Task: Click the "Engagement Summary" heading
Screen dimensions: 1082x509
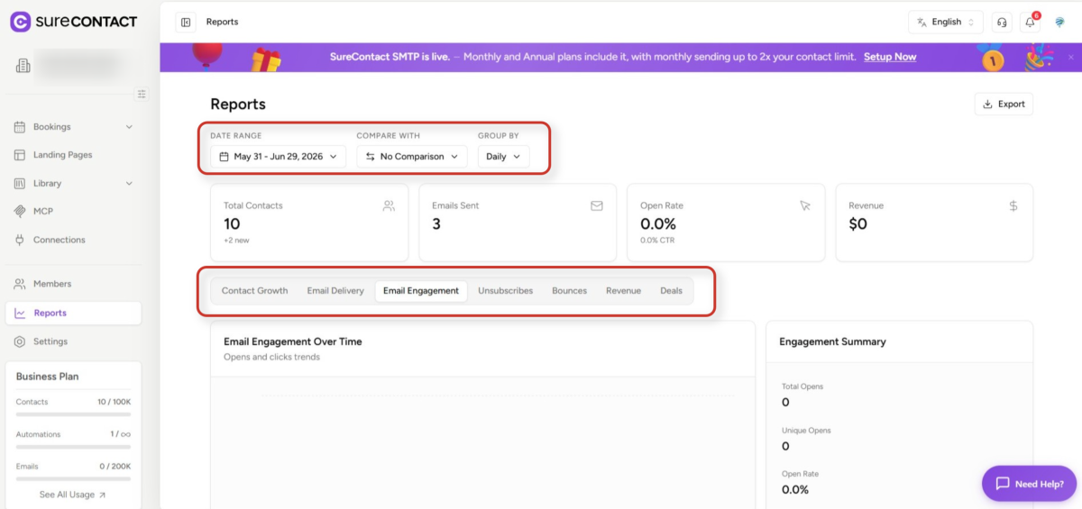Action: (832, 341)
